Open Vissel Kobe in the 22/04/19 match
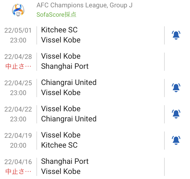 pos(61,135)
